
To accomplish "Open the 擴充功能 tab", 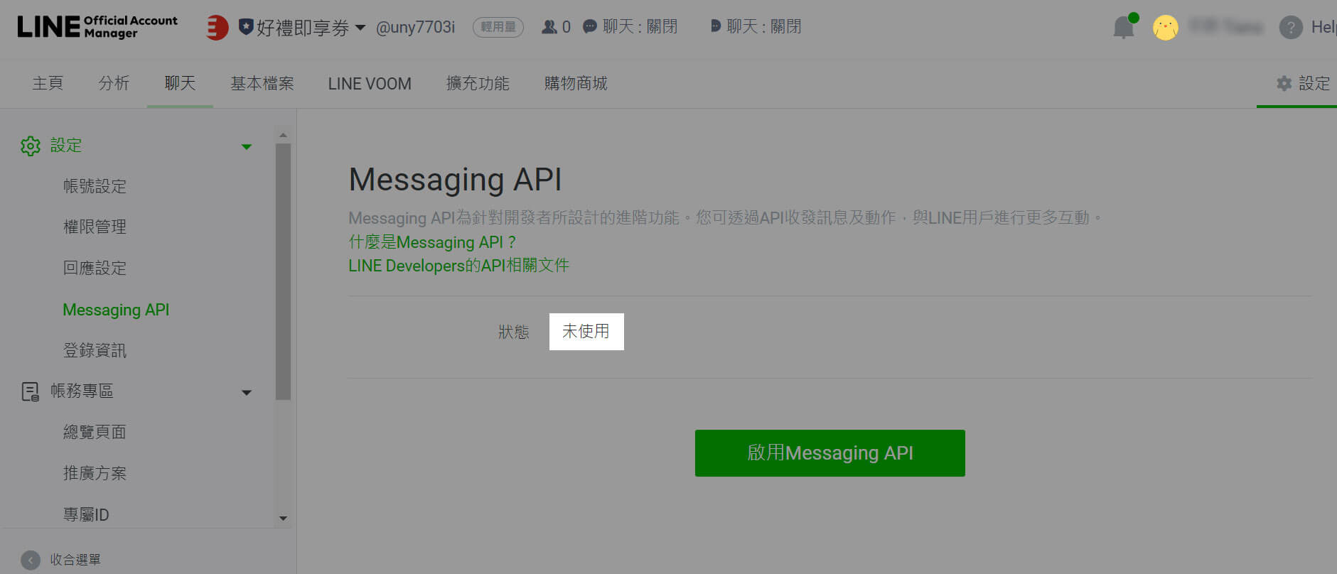I will click(478, 83).
